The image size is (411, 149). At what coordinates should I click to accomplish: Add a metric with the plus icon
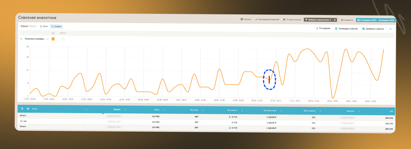21,39
